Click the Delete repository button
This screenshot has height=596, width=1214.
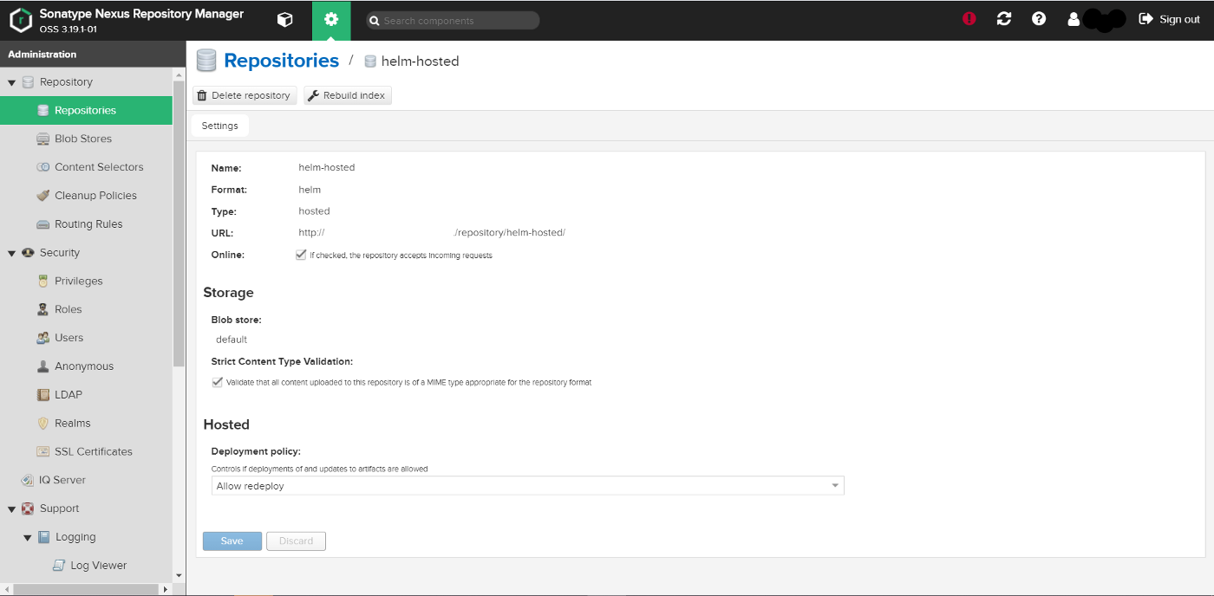coord(244,94)
